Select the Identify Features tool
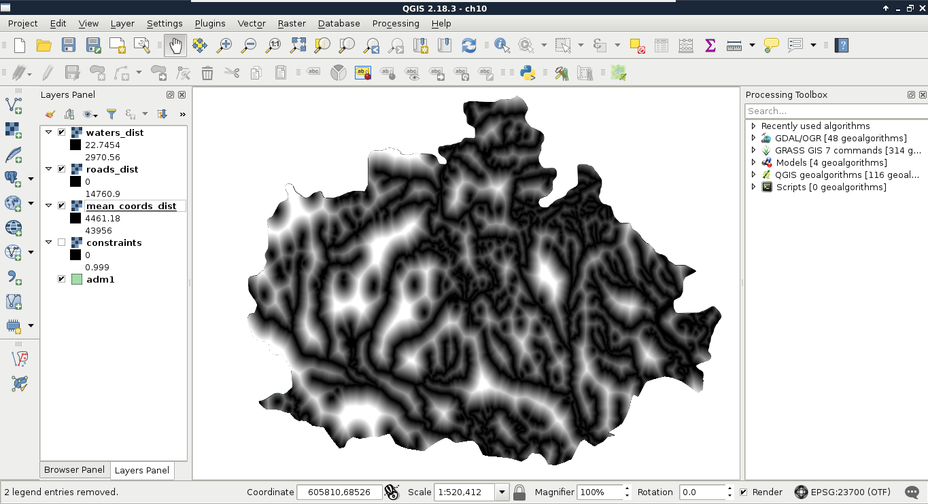Image resolution: width=928 pixels, height=504 pixels. click(x=502, y=46)
